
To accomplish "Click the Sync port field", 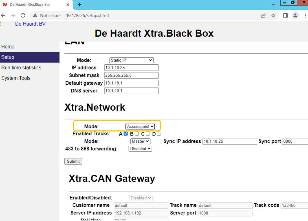I will click(295, 141).
